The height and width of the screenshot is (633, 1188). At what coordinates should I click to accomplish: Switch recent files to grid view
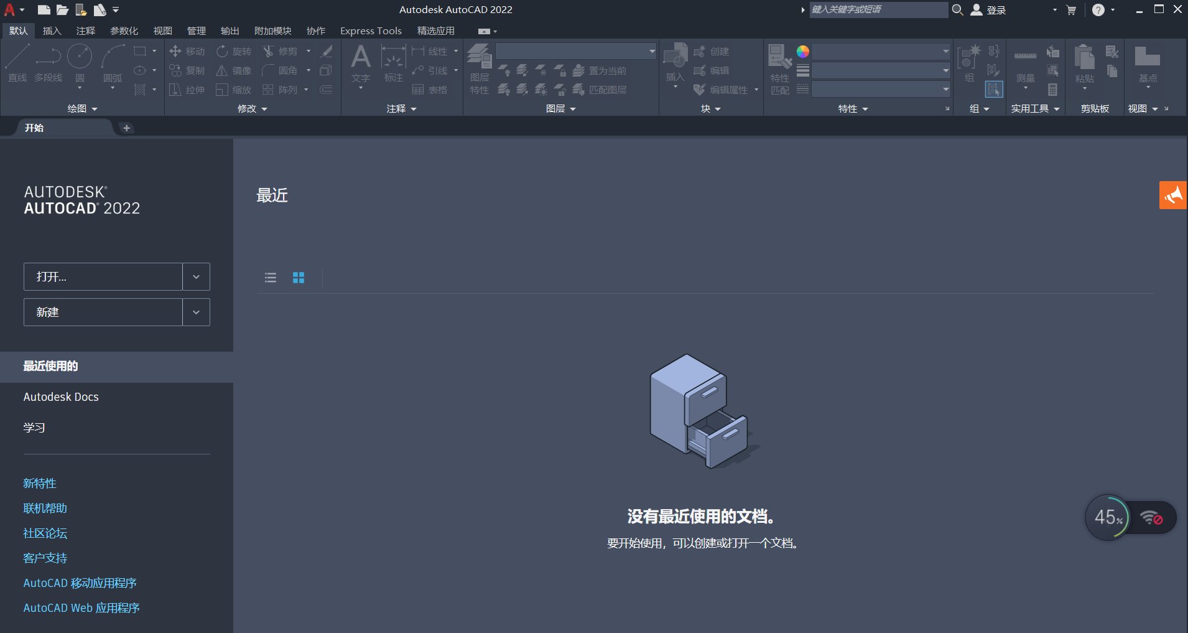pyautogui.click(x=299, y=278)
